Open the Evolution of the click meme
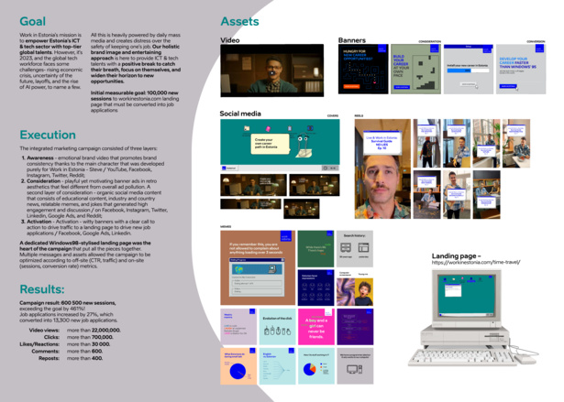The height and width of the screenshot is (402, 564). pyautogui.click(x=277, y=327)
